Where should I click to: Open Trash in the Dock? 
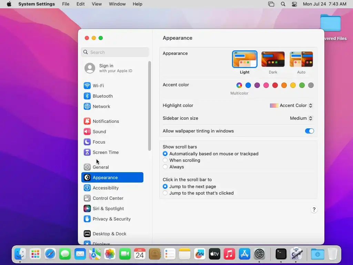coord(333,254)
